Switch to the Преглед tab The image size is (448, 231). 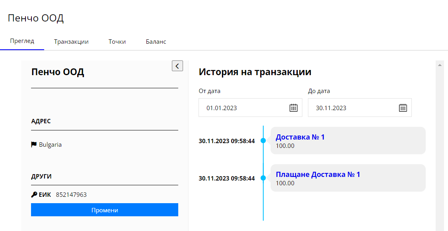pos(22,41)
